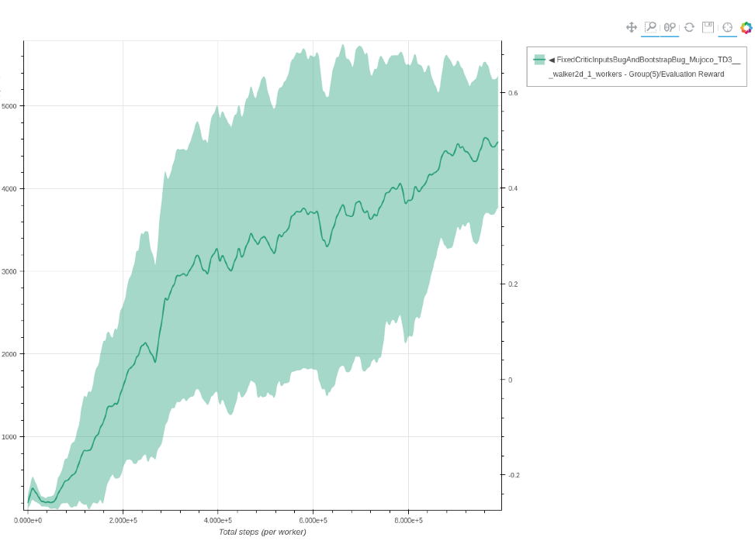The height and width of the screenshot is (544, 755).
Task: Click the legend's left-pointing triangle marker
Action: click(x=552, y=60)
